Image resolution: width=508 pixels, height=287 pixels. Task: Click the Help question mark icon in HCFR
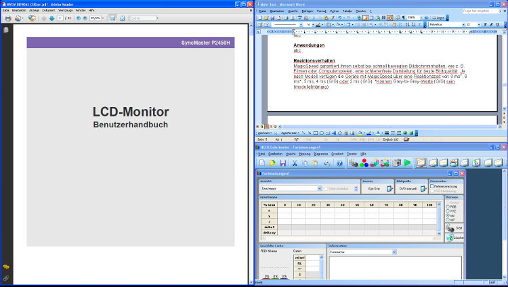pos(339,163)
